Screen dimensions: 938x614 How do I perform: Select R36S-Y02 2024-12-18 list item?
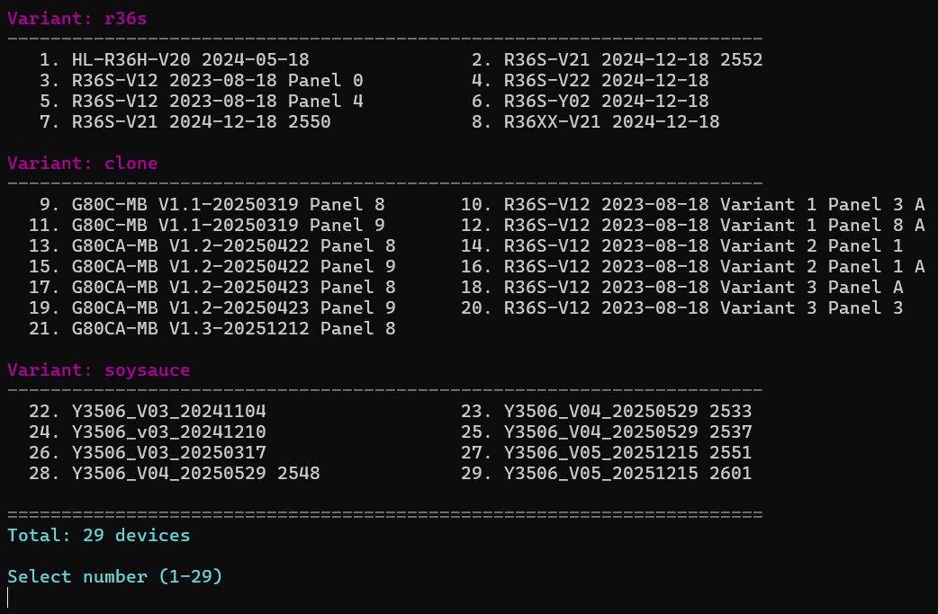click(590, 101)
